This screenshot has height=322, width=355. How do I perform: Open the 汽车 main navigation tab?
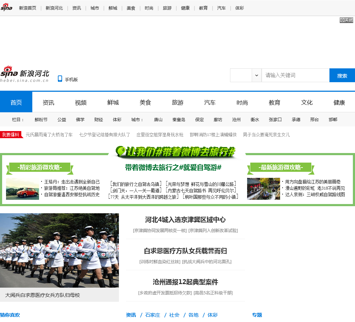coord(210,102)
